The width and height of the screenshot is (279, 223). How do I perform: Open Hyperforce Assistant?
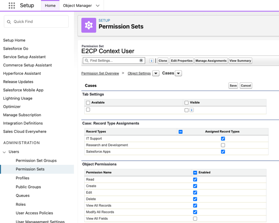22,73
